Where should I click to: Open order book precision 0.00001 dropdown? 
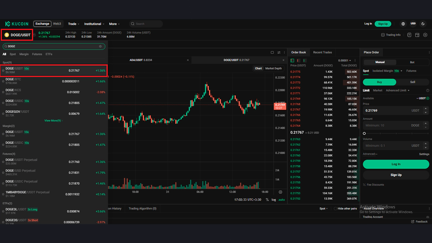click(345, 60)
